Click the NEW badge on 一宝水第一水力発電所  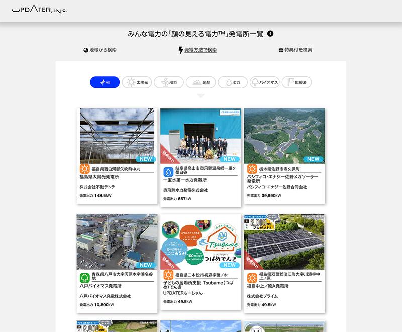tap(230, 159)
